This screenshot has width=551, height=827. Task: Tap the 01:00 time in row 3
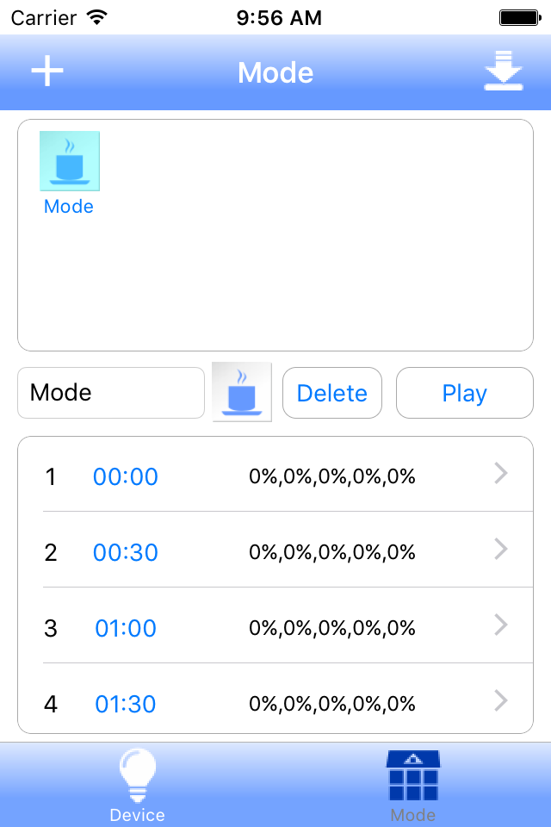coord(126,628)
